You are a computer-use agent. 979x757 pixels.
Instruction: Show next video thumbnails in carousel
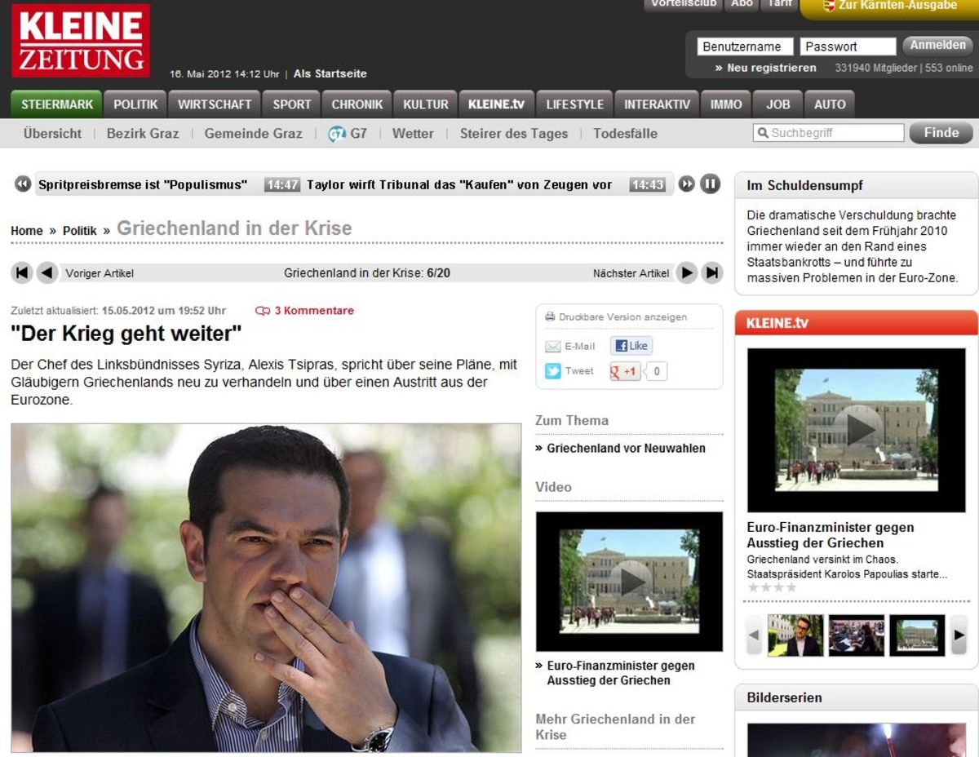[x=959, y=635]
